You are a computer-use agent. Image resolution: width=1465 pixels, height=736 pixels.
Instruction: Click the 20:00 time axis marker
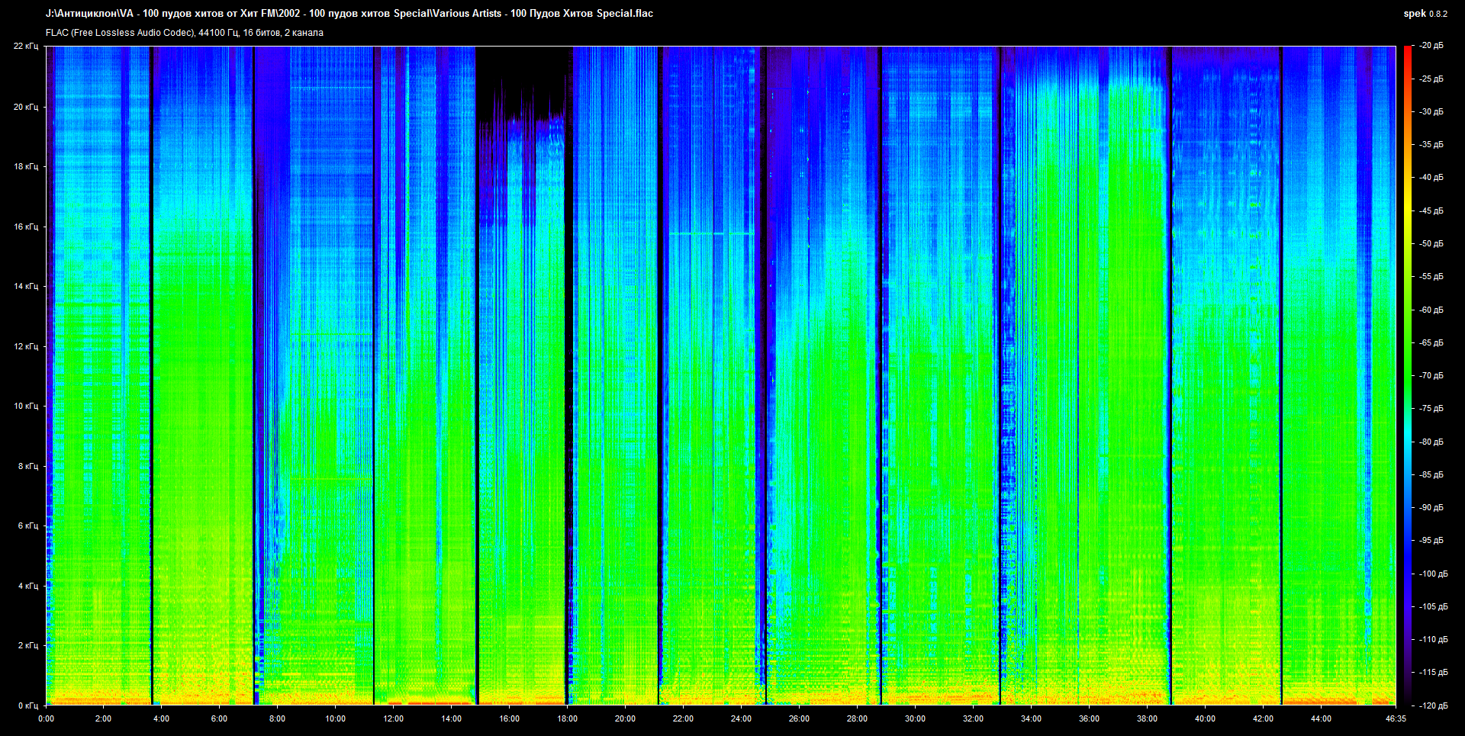(x=625, y=718)
